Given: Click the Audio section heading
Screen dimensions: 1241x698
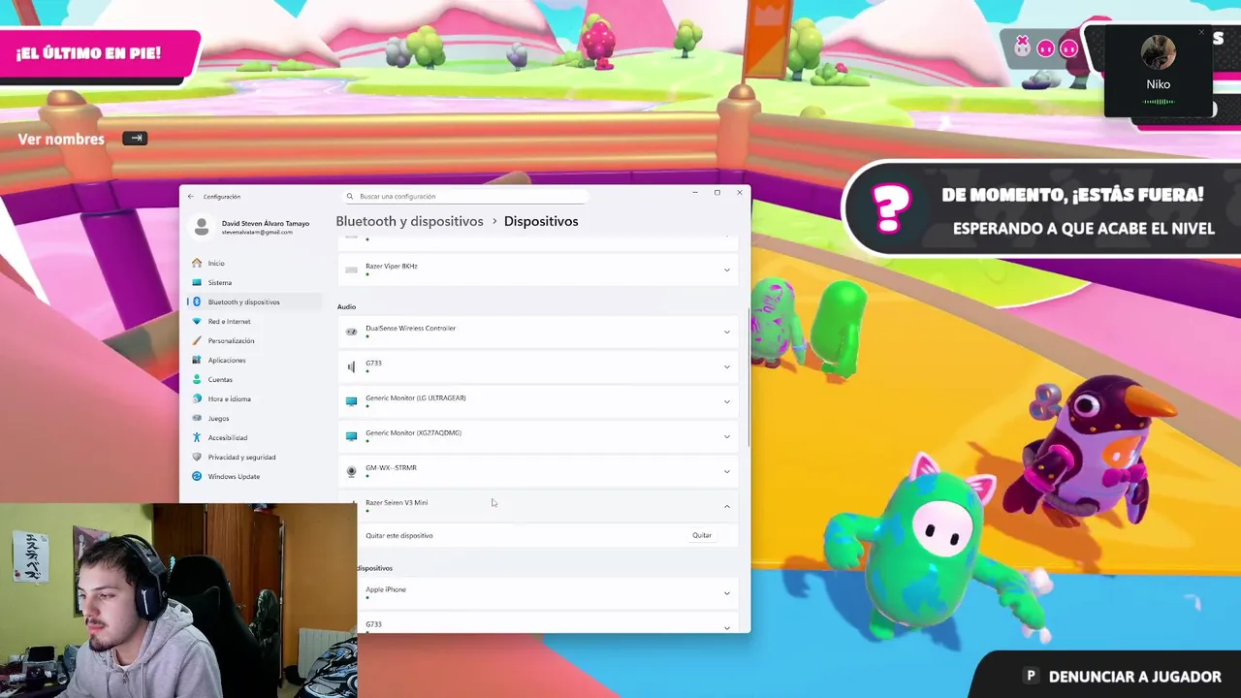Looking at the screenshot, I should pyautogui.click(x=346, y=306).
